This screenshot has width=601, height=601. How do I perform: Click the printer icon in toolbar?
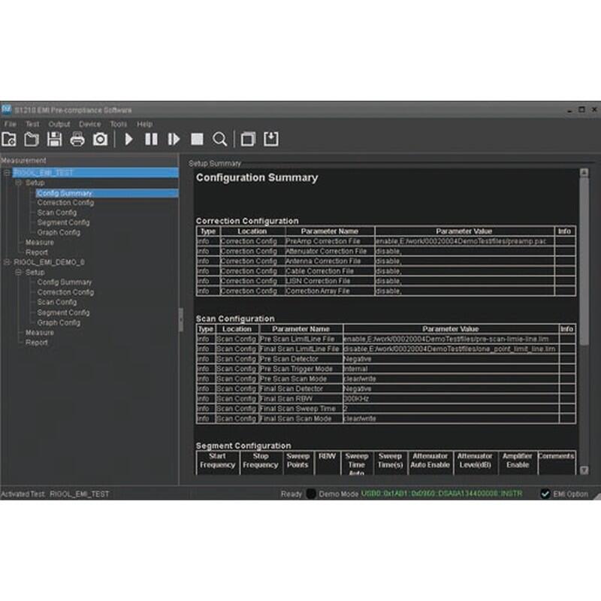point(77,139)
